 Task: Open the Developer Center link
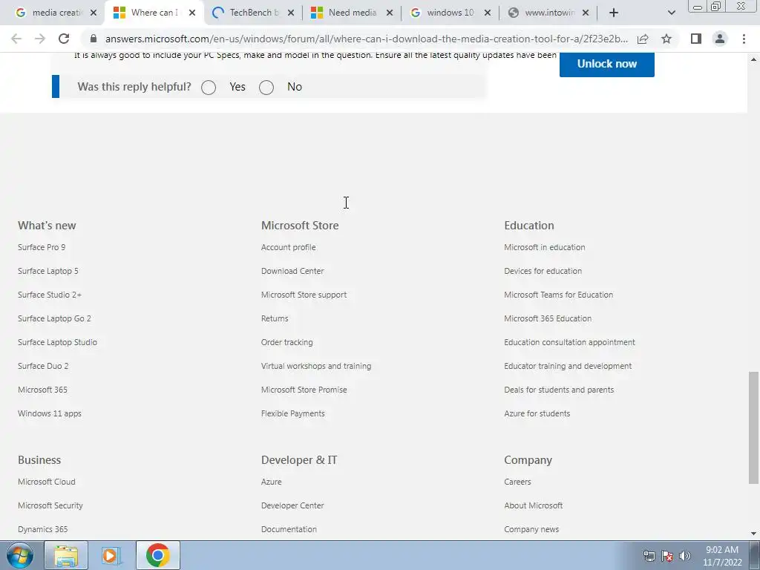point(292,505)
